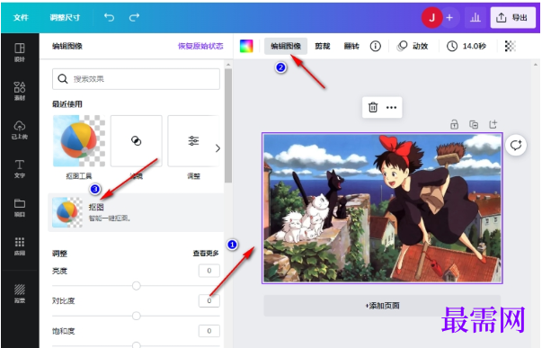
Task: Open the analytics bar chart icon
Action: (475, 17)
